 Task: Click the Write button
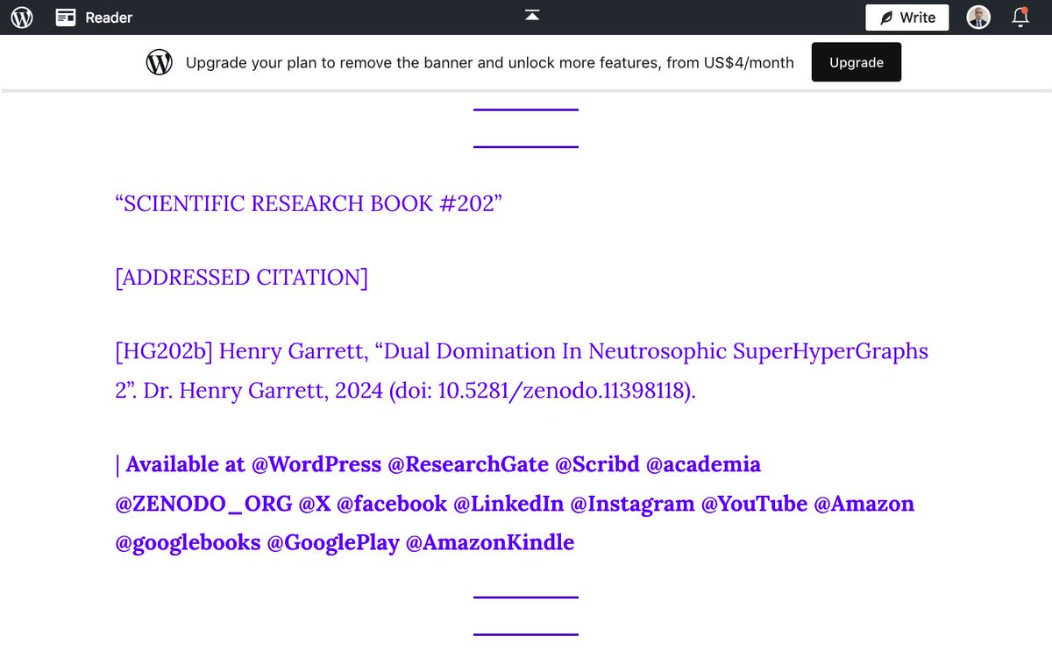[x=907, y=18]
